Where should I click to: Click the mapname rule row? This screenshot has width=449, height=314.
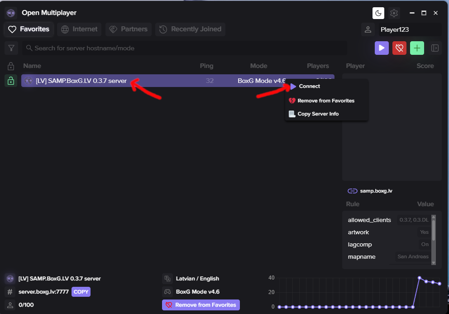point(388,256)
